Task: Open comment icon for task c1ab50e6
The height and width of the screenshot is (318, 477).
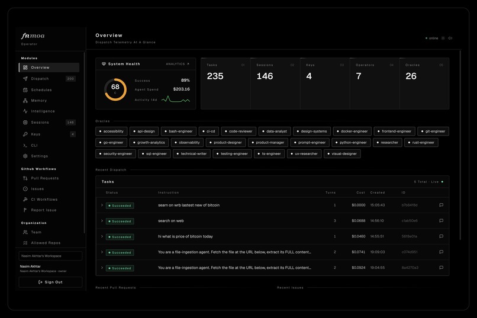Action: (x=441, y=221)
